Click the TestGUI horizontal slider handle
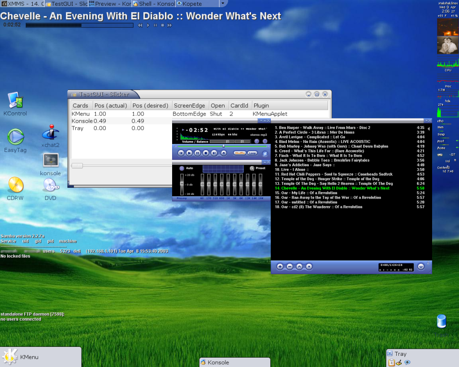Screen dimensions: 459x367 pos(77,166)
